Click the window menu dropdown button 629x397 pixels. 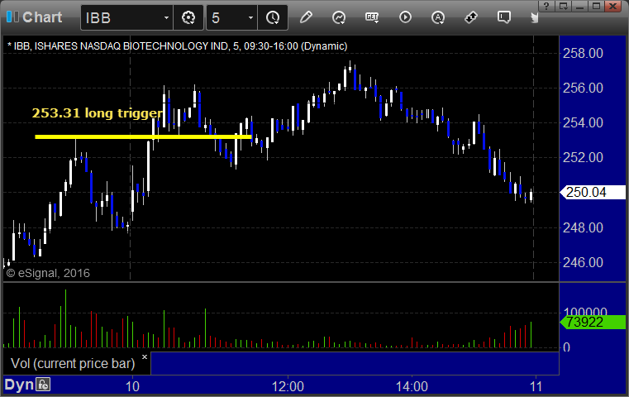[563, 6]
